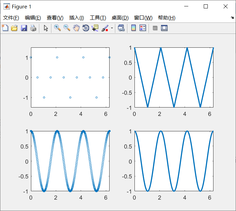Click the New Figure icon
Viewport: 236px width, 211px height.
[x=5, y=28]
